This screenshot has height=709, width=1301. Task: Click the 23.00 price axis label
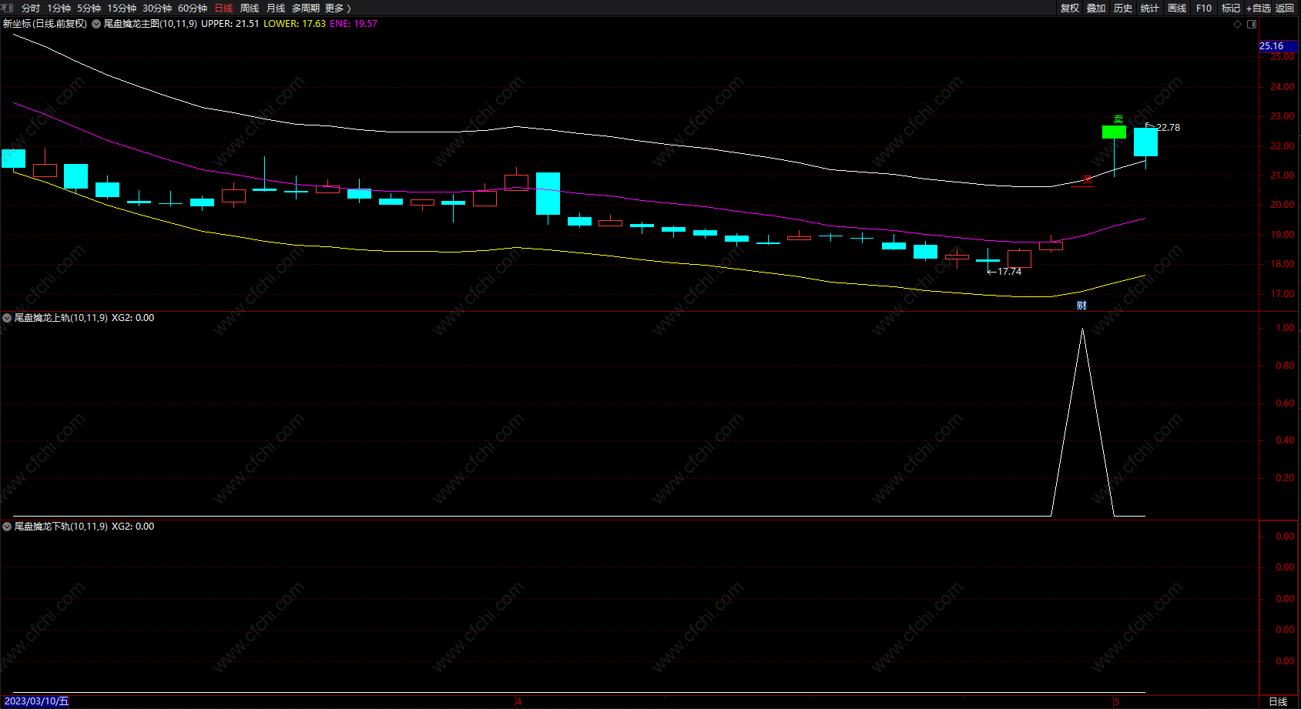(1282, 116)
